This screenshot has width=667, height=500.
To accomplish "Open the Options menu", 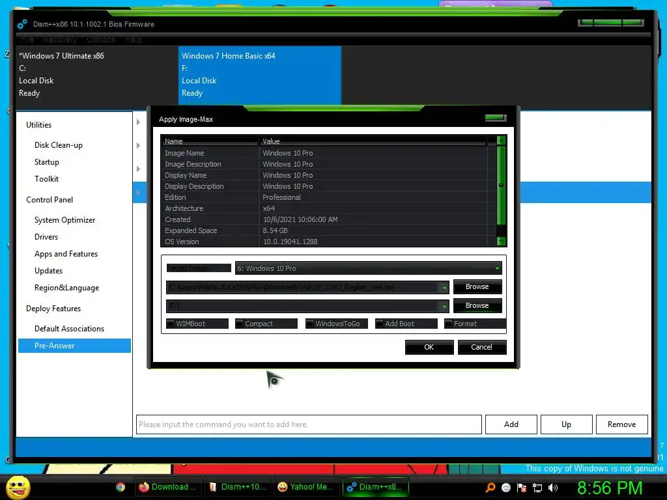I will click(101, 40).
